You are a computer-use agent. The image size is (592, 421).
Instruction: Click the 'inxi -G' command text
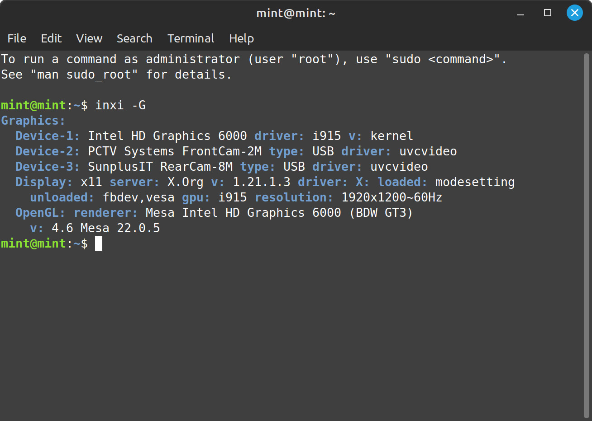tap(120, 105)
